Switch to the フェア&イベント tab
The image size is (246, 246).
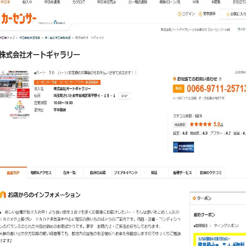click(x=126, y=173)
